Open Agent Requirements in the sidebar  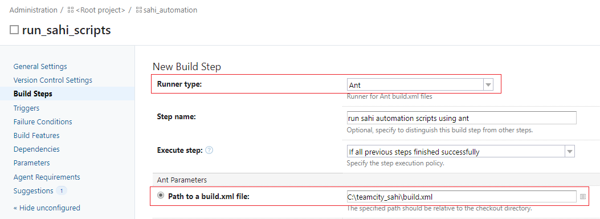tap(47, 177)
